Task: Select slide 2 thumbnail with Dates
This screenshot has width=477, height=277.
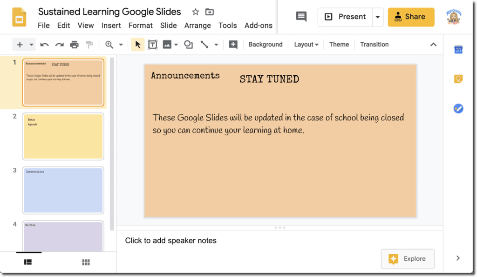Action: (x=63, y=137)
